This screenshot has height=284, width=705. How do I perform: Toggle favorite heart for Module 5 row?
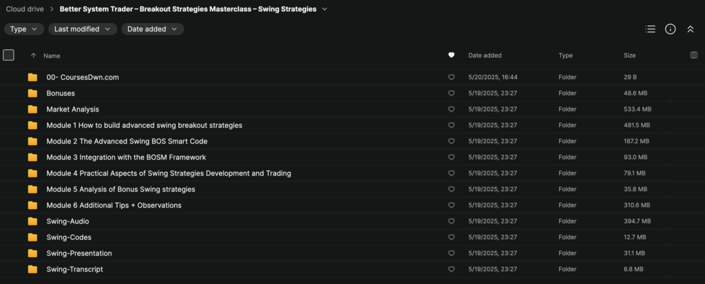click(452, 189)
